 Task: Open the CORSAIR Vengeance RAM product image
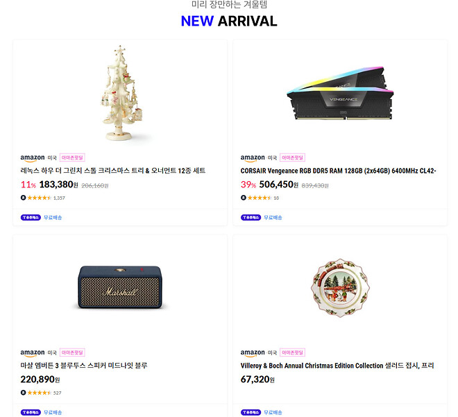[x=340, y=93]
